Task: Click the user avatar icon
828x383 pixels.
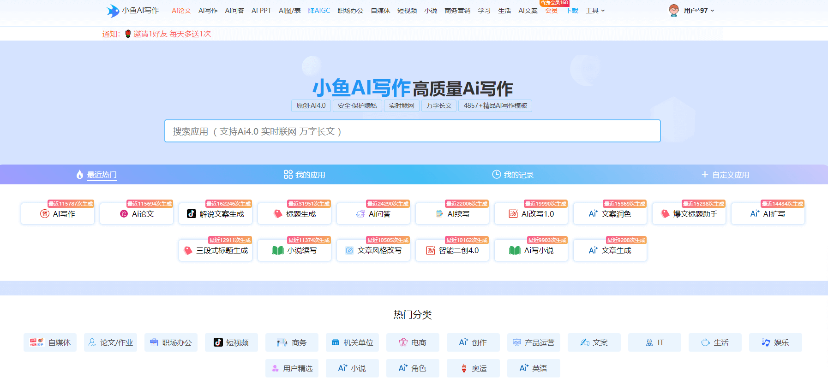Action: click(674, 11)
